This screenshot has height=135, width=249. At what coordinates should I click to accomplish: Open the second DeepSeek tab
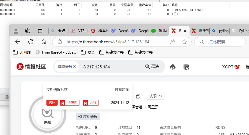pos(140,31)
